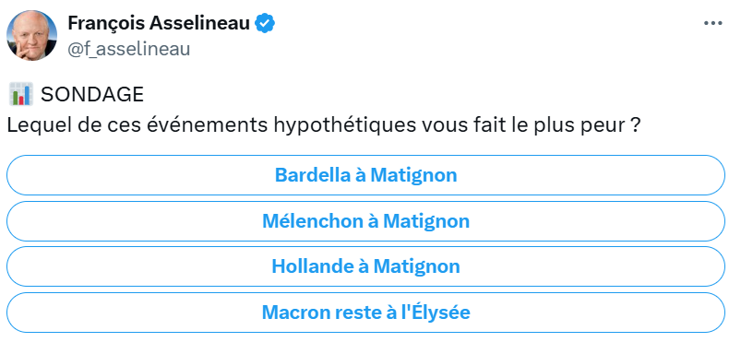Screen dimensions: 729x342
Task: Click the blue verified badge icon
Action: (266, 23)
